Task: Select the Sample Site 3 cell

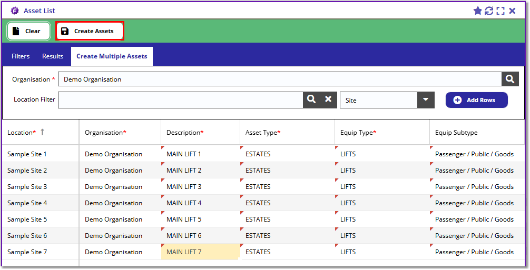Action: [41, 187]
